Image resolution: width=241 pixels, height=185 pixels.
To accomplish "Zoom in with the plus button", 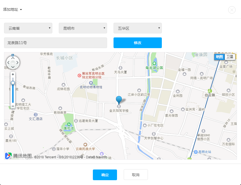I will tap(13, 74).
